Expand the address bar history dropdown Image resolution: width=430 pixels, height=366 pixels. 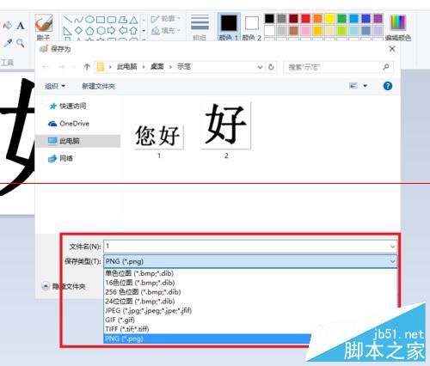260,67
